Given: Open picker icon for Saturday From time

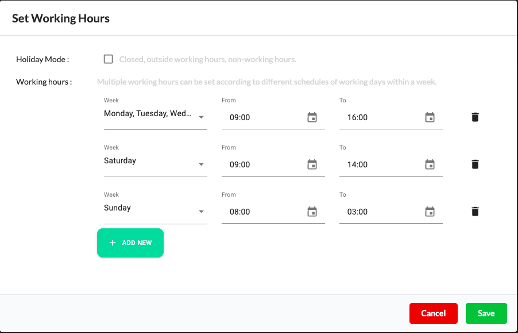Looking at the screenshot, I should tap(312, 164).
